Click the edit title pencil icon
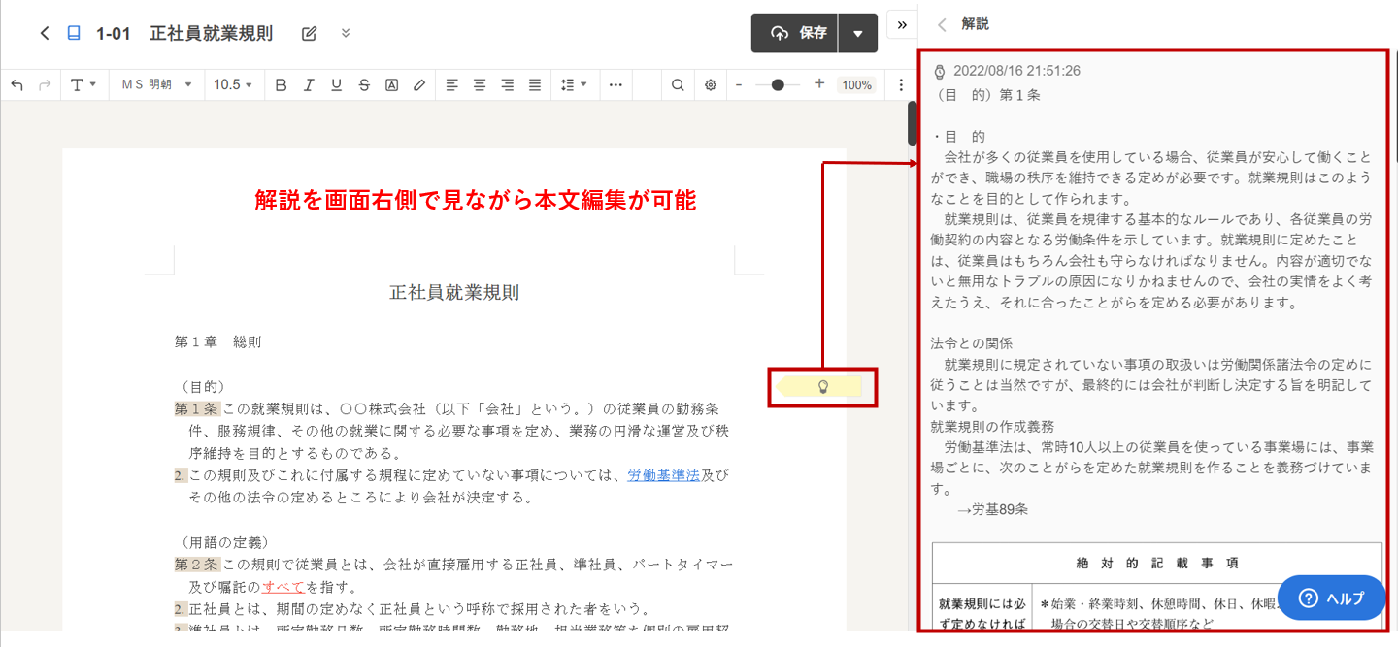Viewport: 1398px width, 647px height. [310, 34]
